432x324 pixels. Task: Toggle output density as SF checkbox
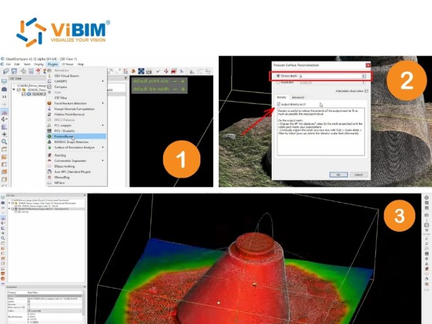click(x=278, y=104)
